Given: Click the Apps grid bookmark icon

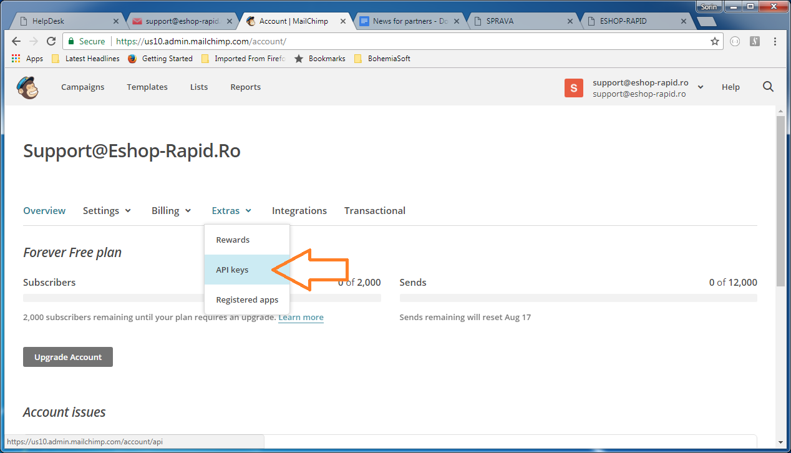Looking at the screenshot, I should (x=16, y=59).
